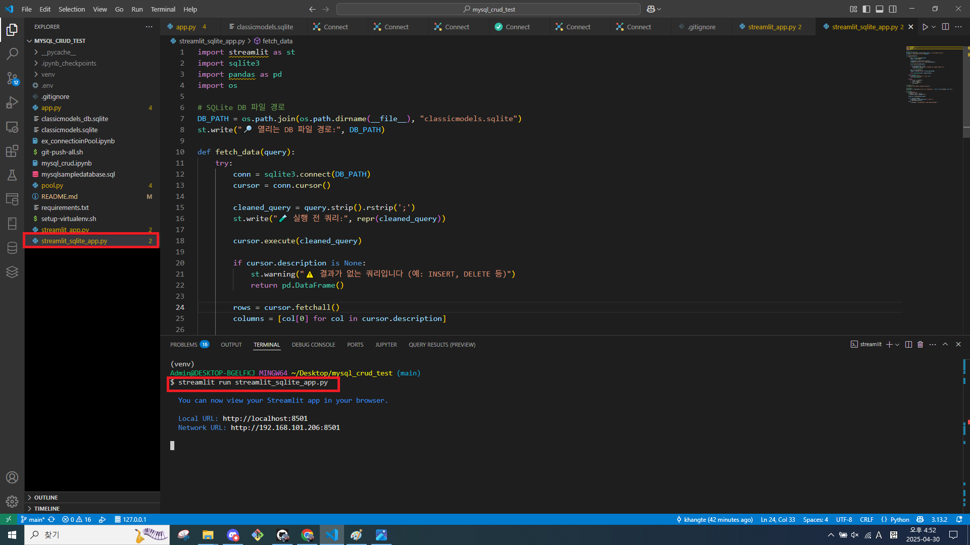Switch to the PROBLEMS panel tab
Screen dimensions: 970x545
(184, 345)
